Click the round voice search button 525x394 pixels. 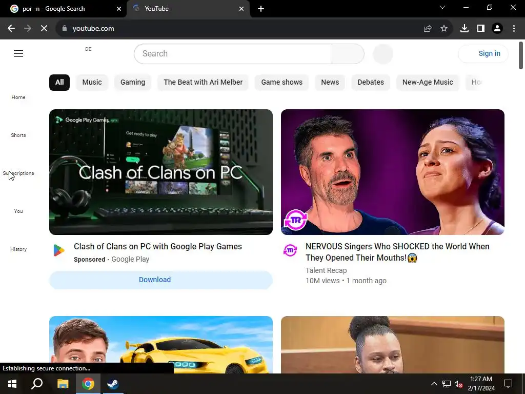tap(382, 53)
